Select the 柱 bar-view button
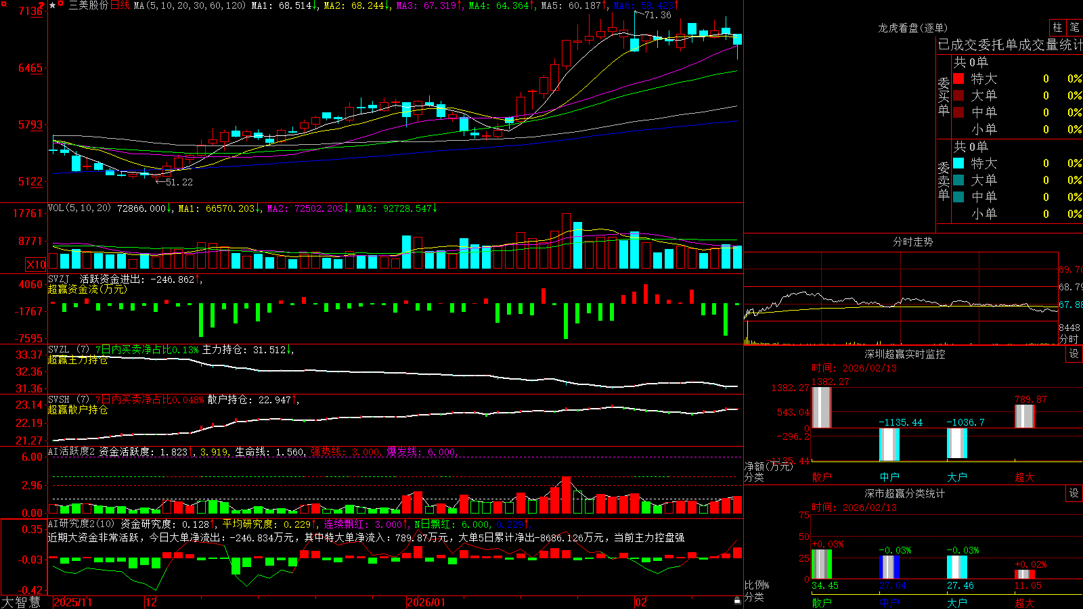 click(x=1057, y=28)
